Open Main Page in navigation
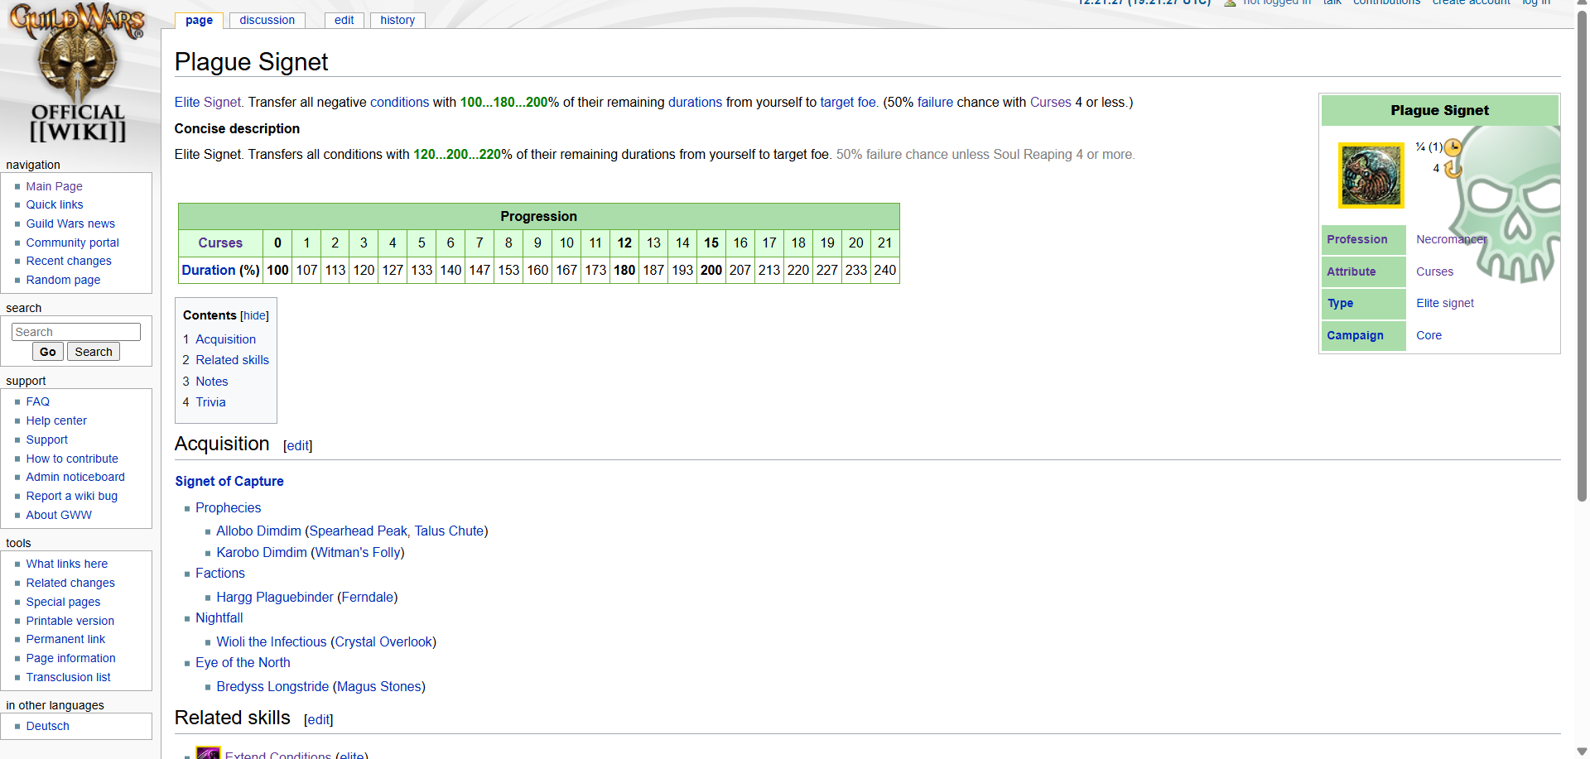The width and height of the screenshot is (1590, 759). pos(54,186)
